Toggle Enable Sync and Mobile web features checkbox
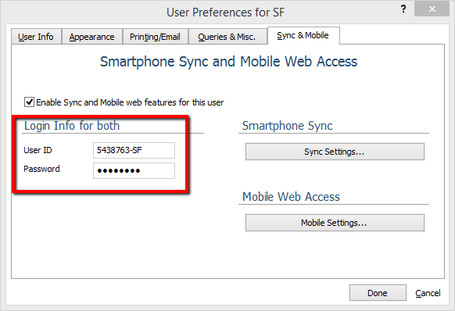 point(29,102)
